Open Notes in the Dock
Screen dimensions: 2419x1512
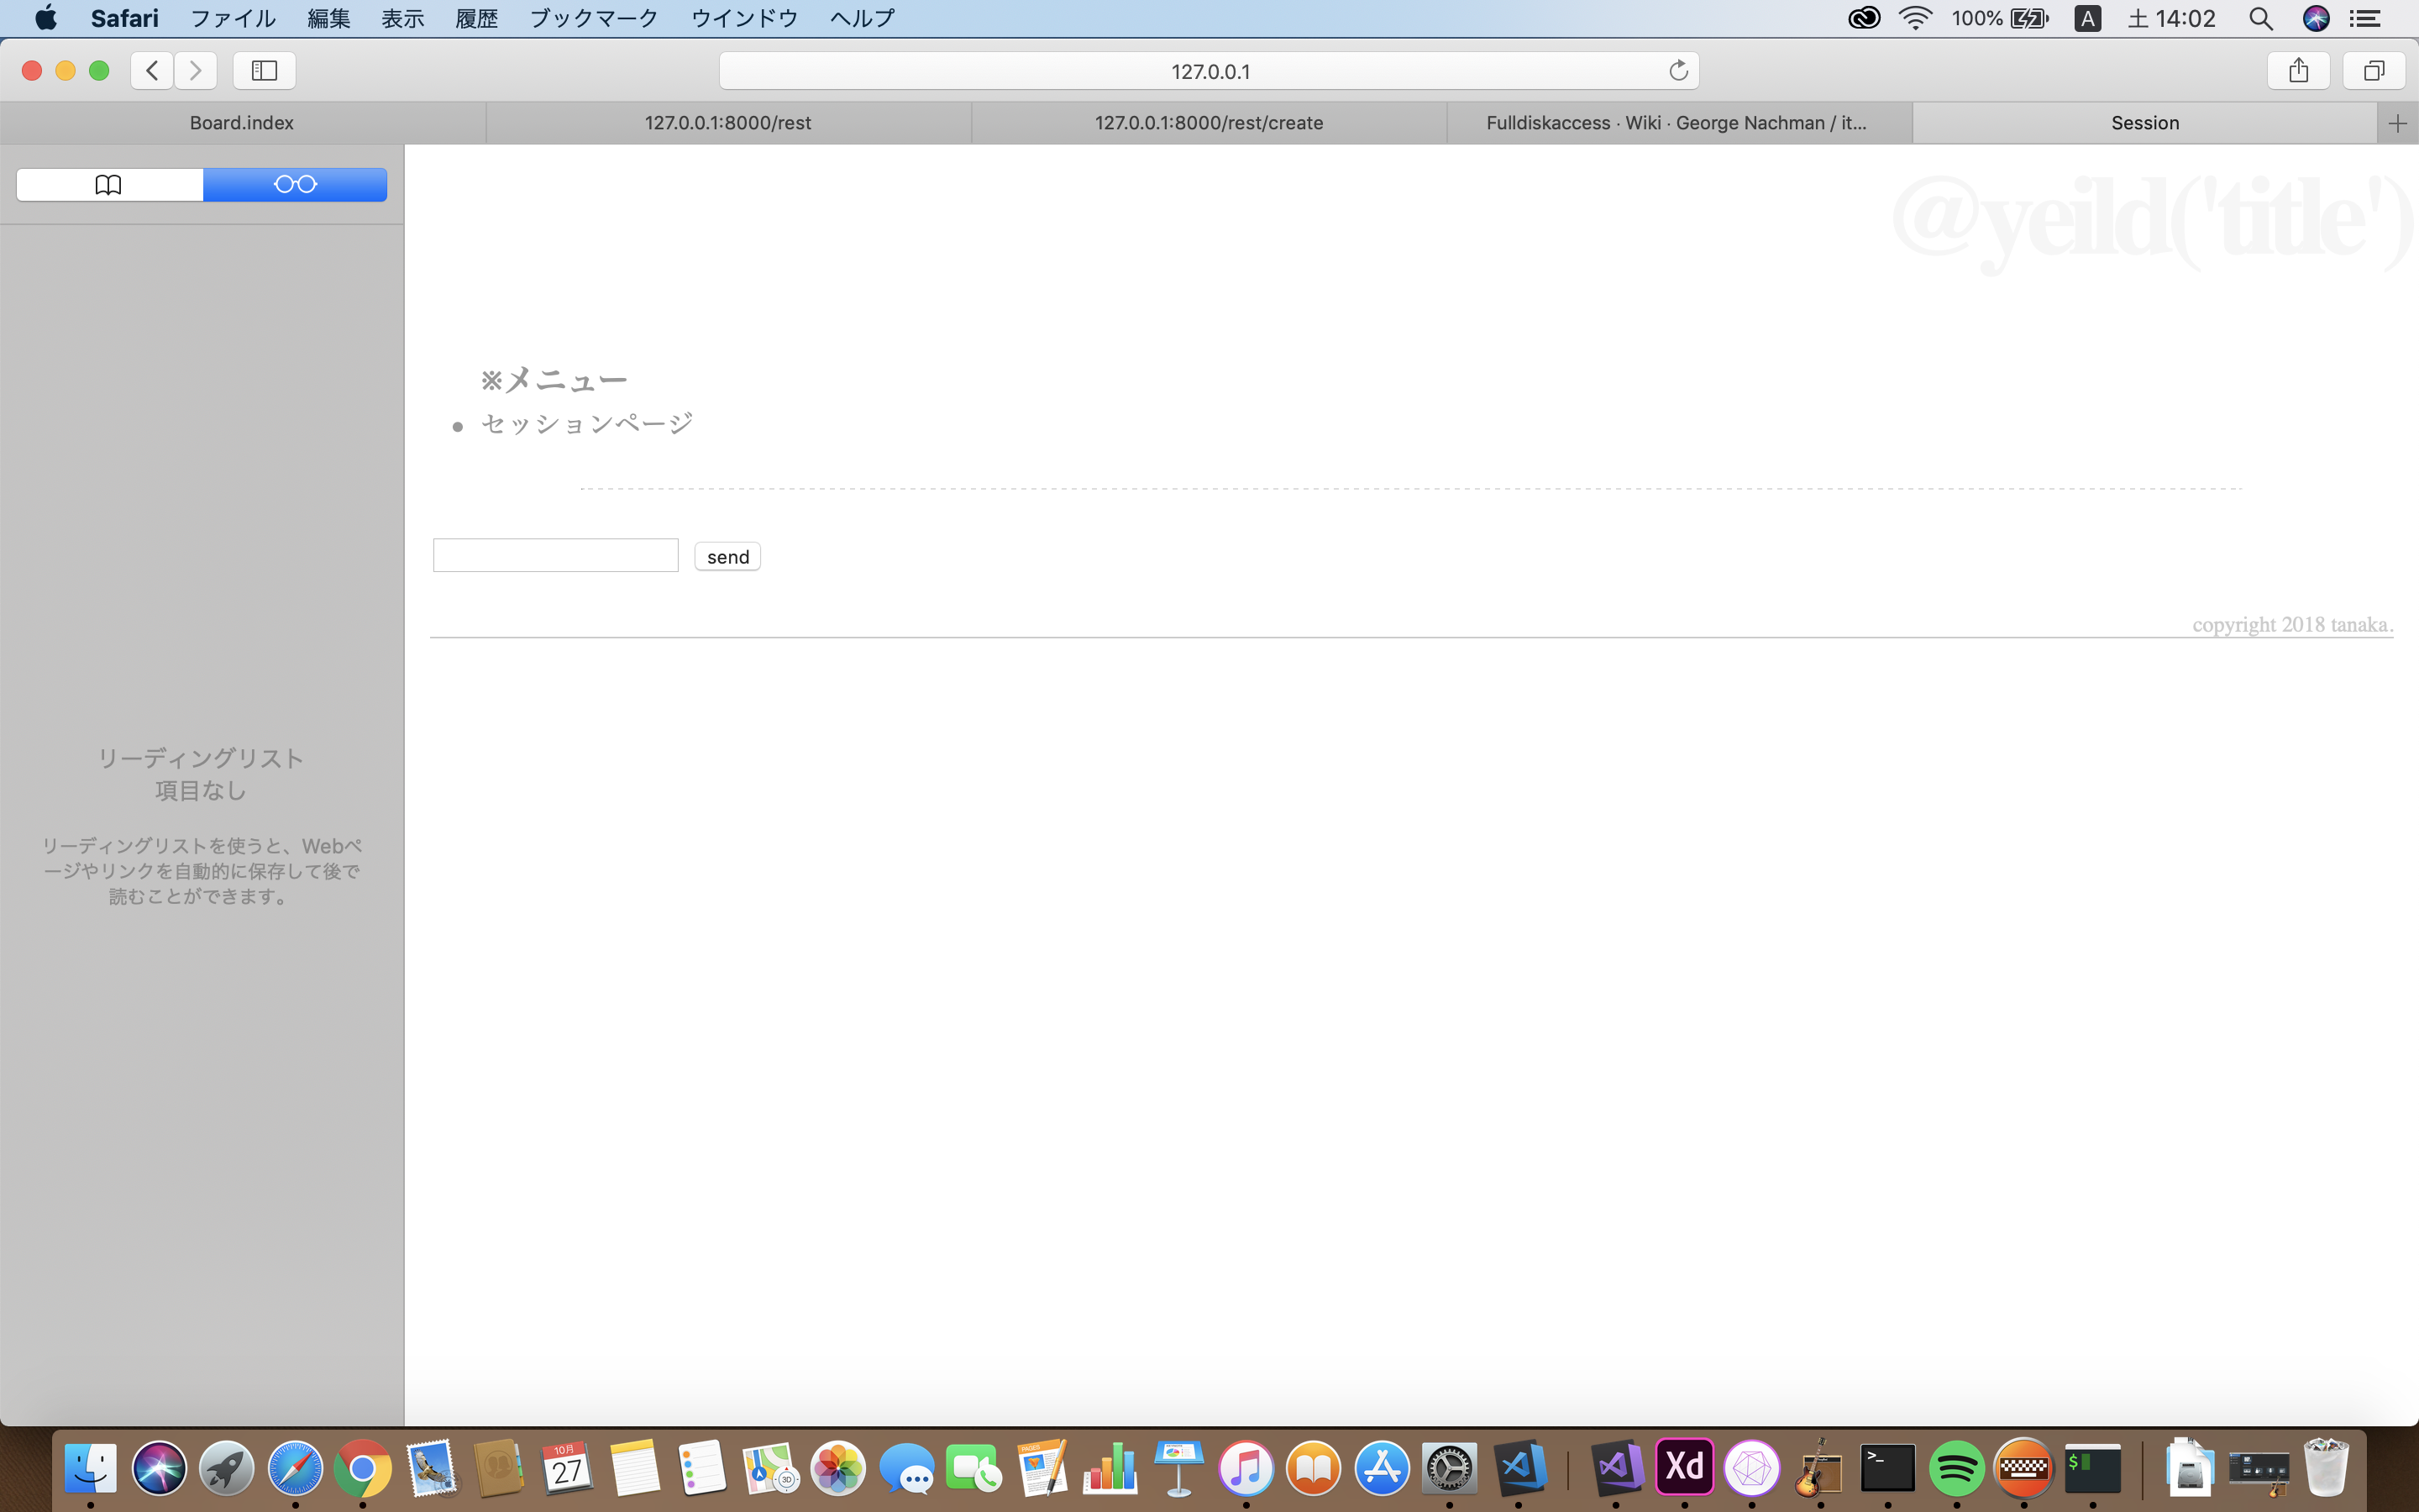(635, 1468)
